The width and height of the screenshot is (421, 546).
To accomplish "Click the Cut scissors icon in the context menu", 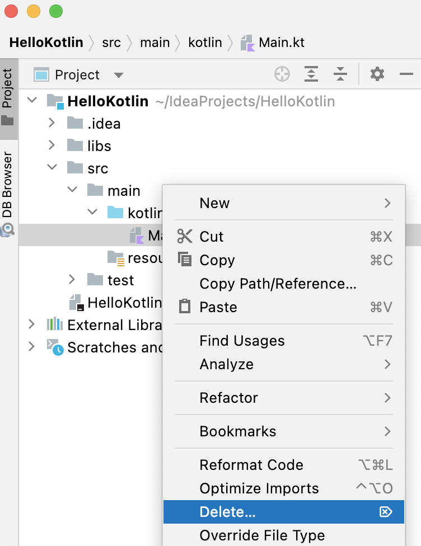I will tap(185, 237).
